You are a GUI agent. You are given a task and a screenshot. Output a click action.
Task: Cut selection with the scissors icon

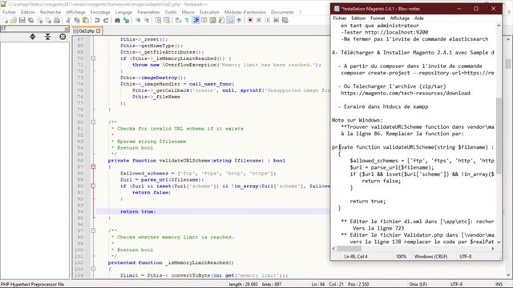pos(68,20)
